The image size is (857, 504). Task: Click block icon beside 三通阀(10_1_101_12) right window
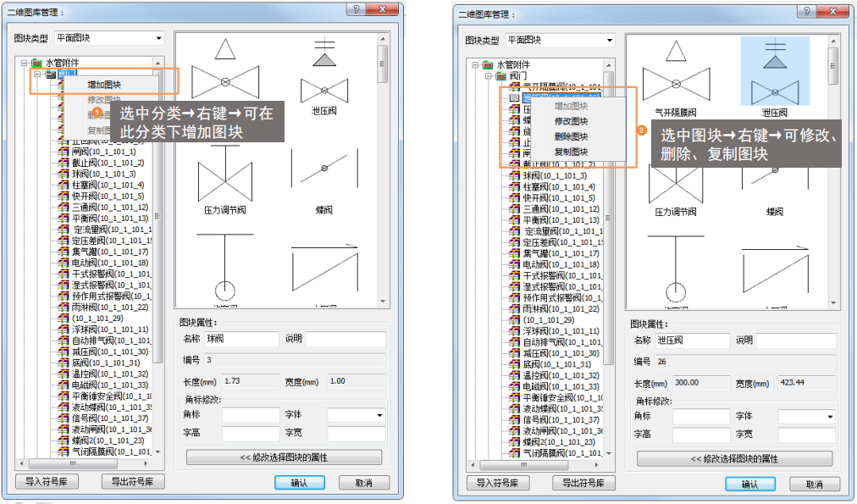pos(514,209)
